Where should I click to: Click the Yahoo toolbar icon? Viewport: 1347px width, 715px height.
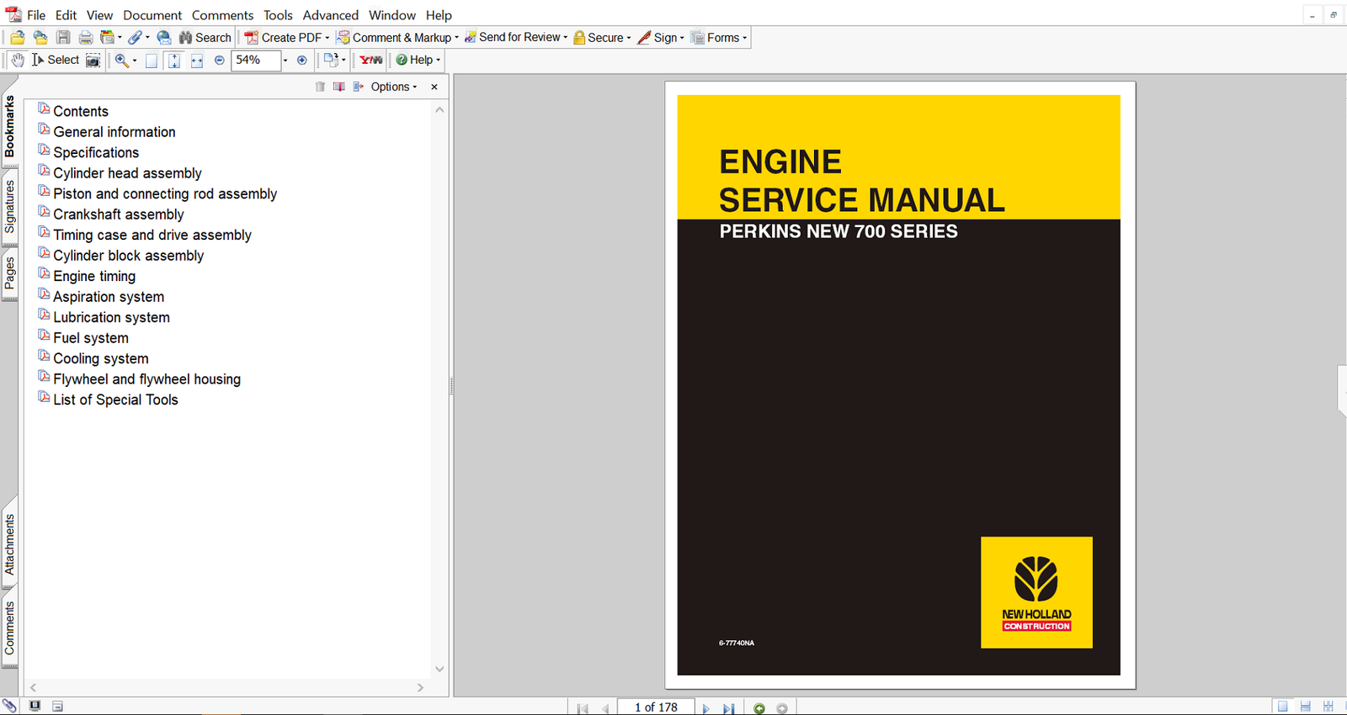(x=370, y=61)
